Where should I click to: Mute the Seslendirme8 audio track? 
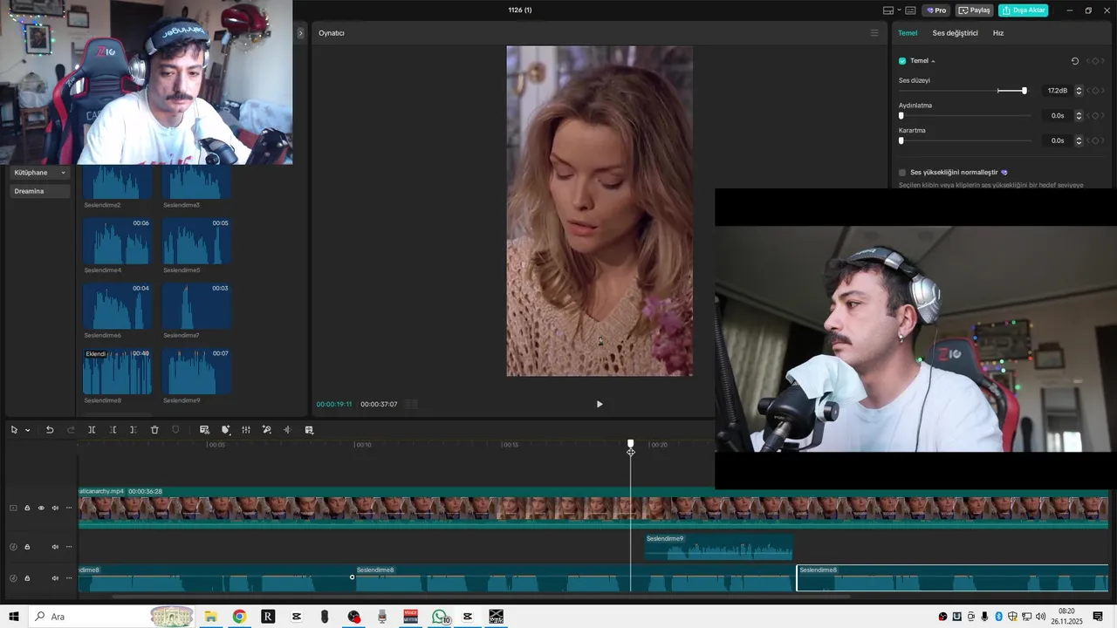[x=55, y=578]
